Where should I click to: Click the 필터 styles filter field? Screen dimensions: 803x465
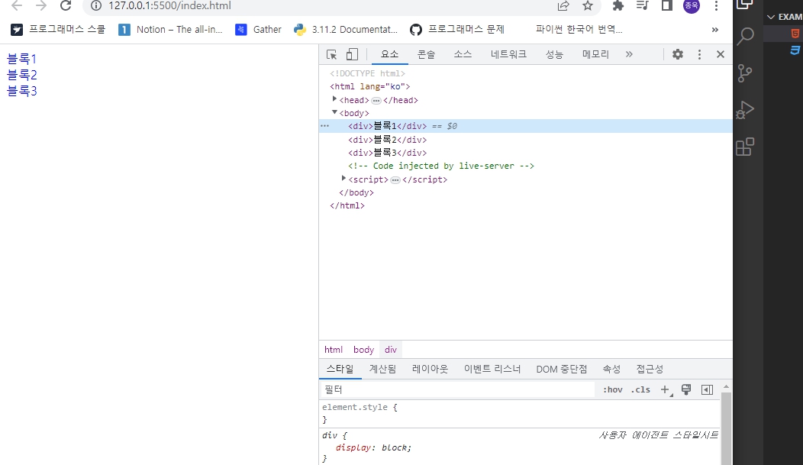tap(456, 389)
